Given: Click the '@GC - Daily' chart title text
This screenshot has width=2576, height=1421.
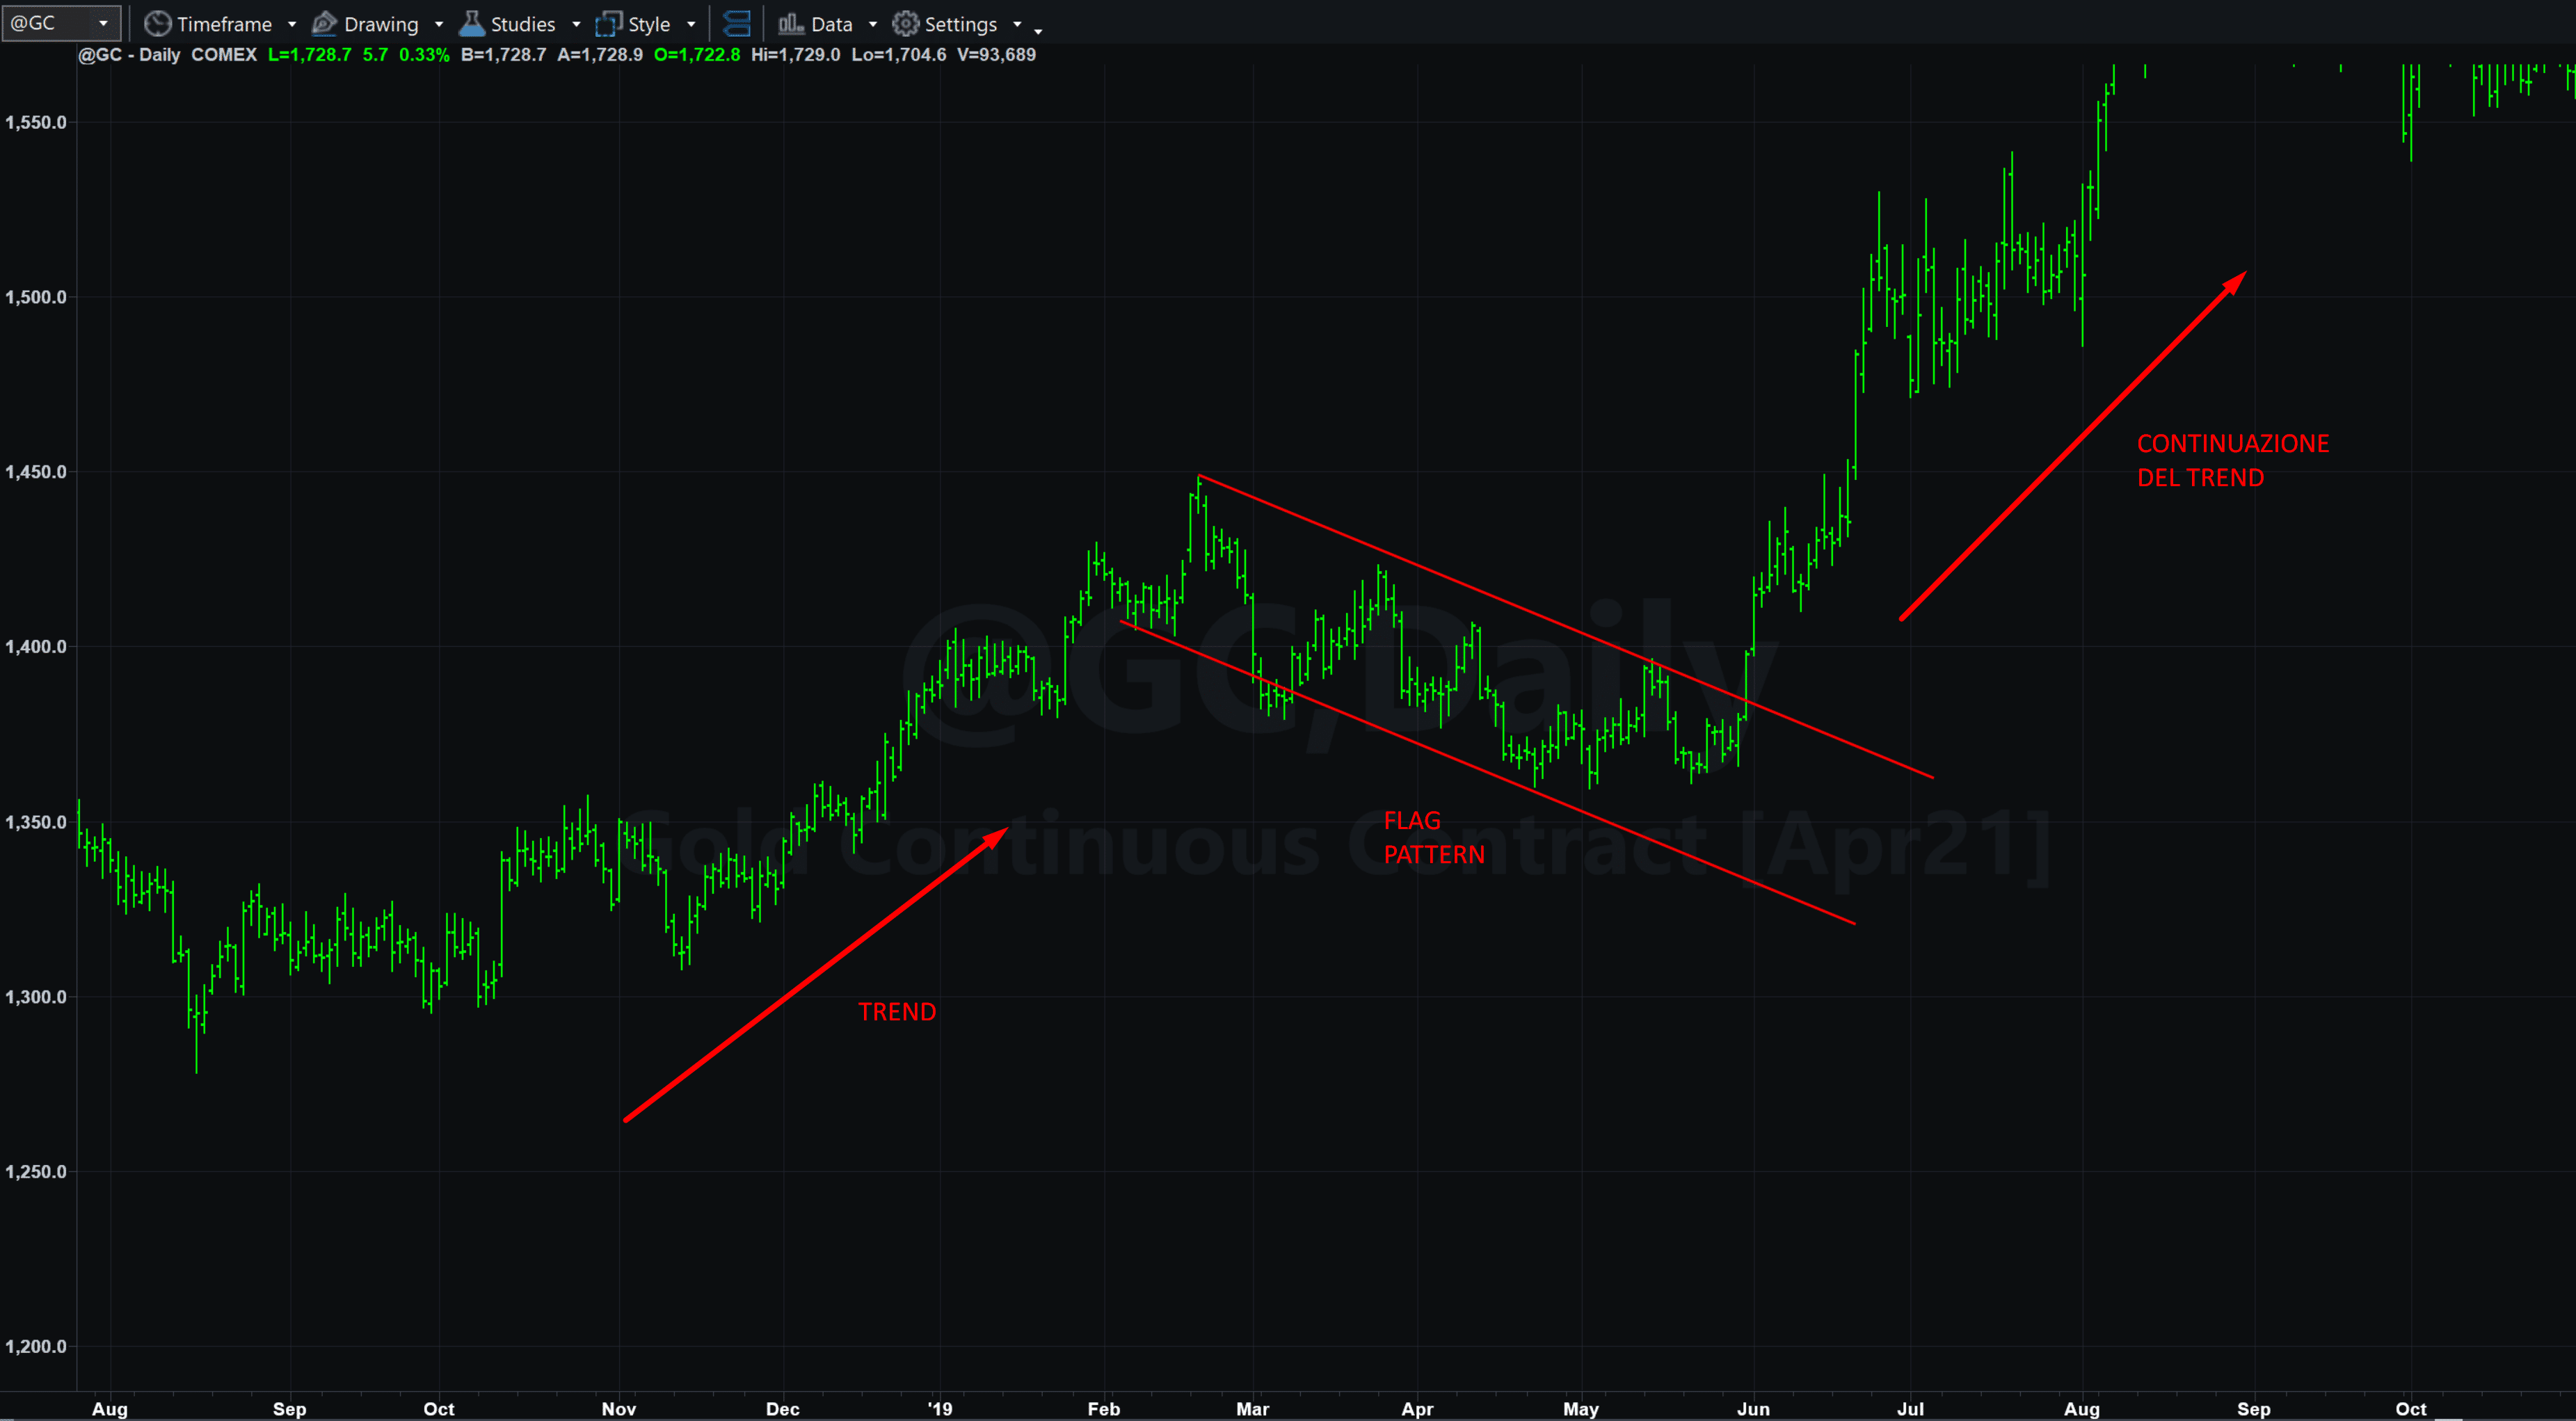Looking at the screenshot, I should pyautogui.click(x=129, y=55).
